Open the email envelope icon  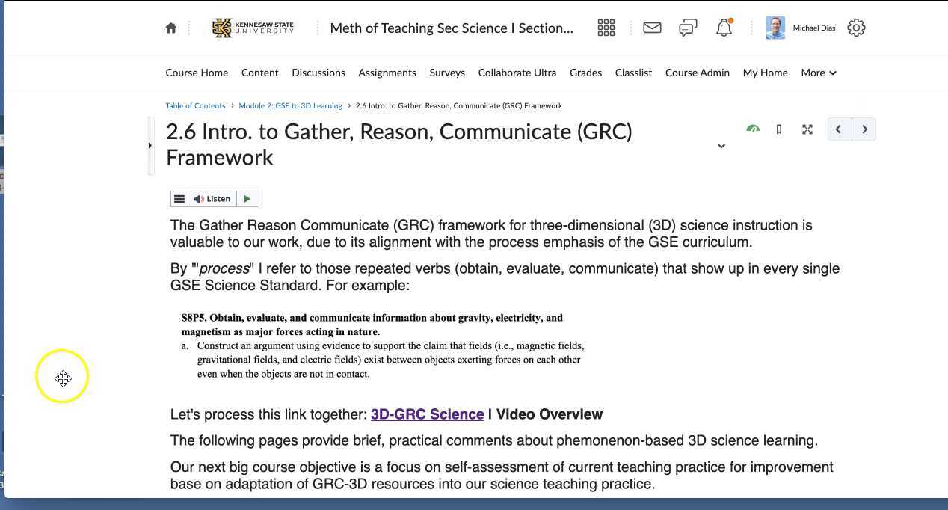tap(651, 28)
